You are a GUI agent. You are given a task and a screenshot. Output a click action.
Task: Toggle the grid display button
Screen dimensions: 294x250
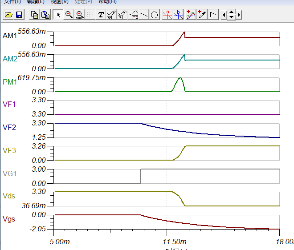click(90, 15)
